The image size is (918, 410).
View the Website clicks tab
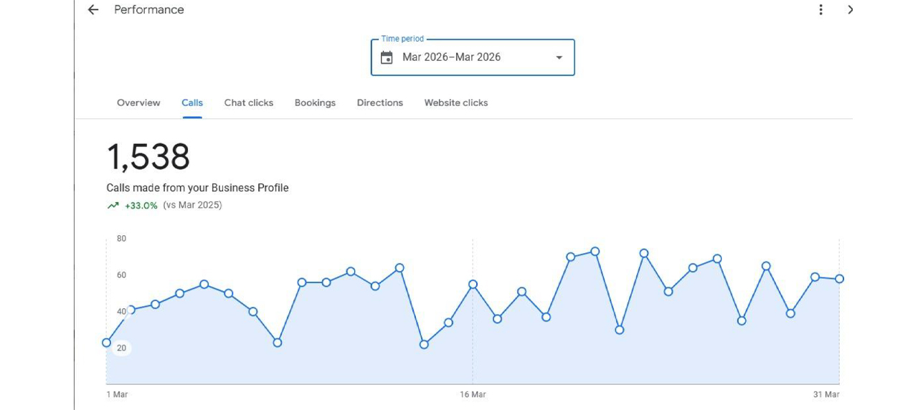pyautogui.click(x=456, y=102)
